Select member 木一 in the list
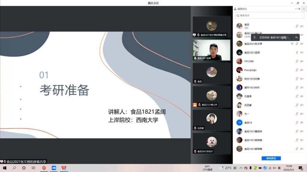The width and height of the screenshot is (307, 172). point(270,114)
